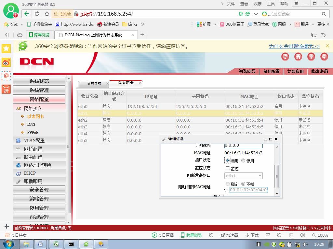Open the Links bookmarks folder
333x249 pixels.
130,24
